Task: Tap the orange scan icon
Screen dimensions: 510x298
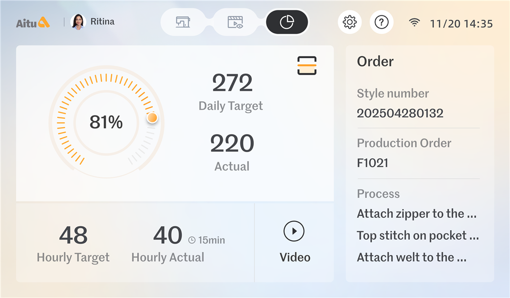Action: coord(307,65)
